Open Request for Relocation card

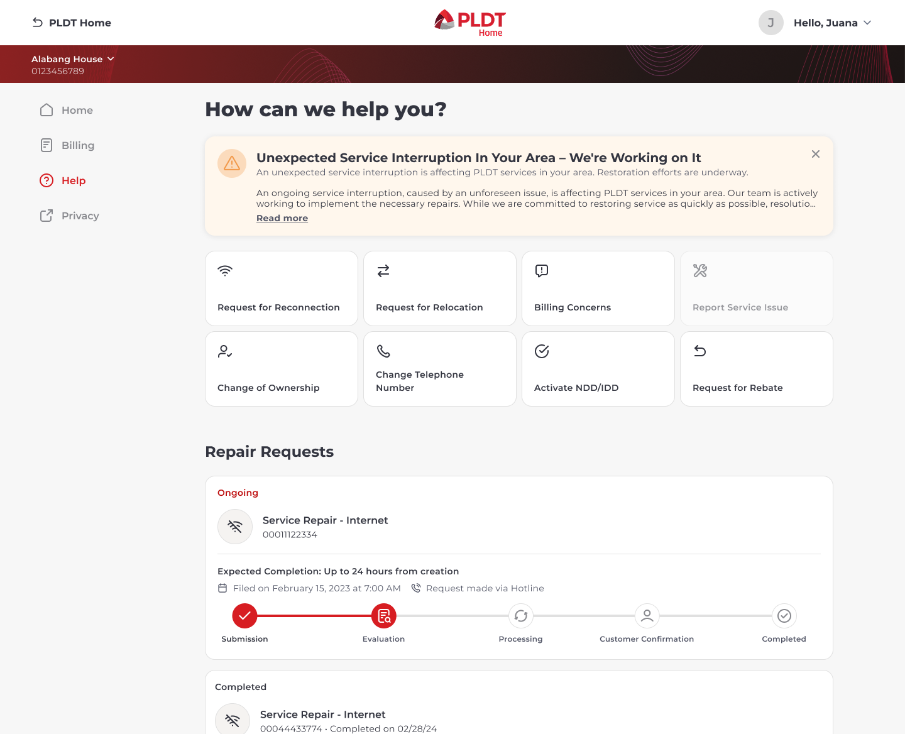[x=440, y=288]
